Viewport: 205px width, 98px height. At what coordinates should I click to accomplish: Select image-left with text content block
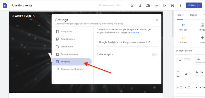coord(183,60)
